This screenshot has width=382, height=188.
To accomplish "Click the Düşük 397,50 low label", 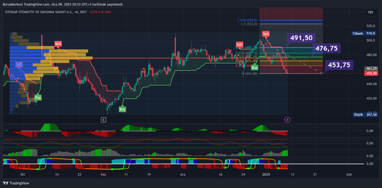I will point(365,114).
